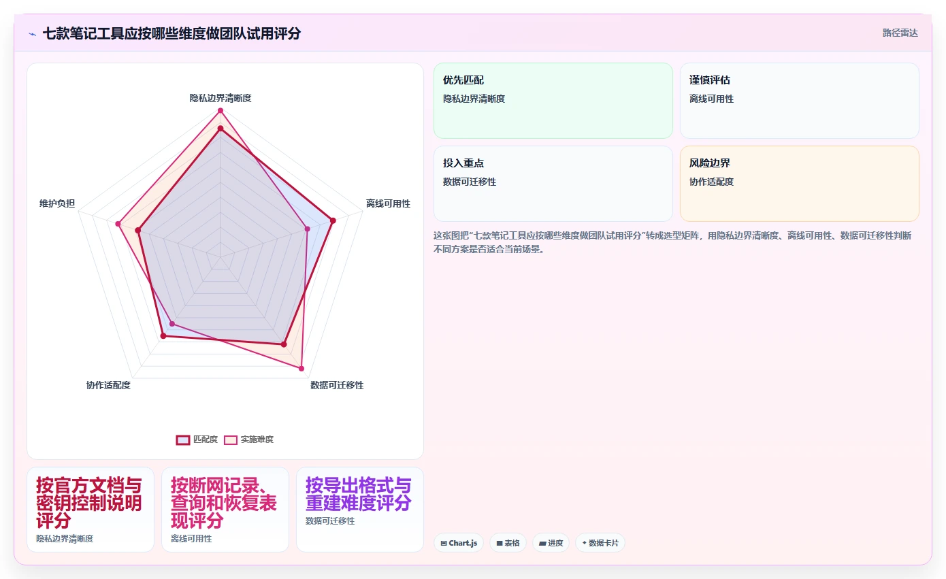Click the 隐私边界清晰度 radar axis label
The height and width of the screenshot is (579, 946).
(221, 98)
